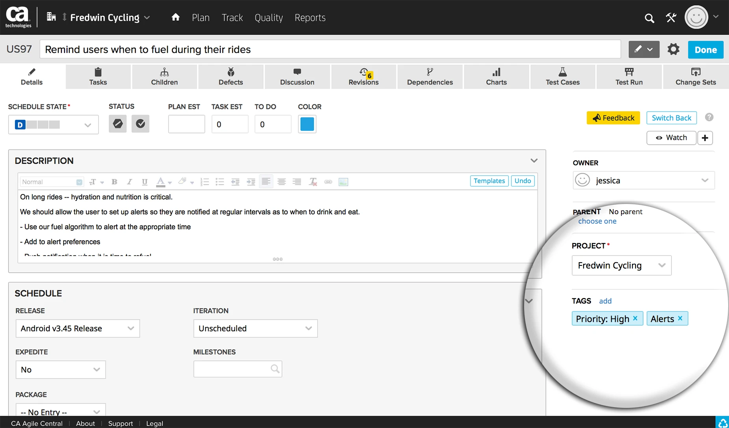The width and height of the screenshot is (729, 428).
Task: Open the pencil edit mode dropdown
Action: pos(644,50)
